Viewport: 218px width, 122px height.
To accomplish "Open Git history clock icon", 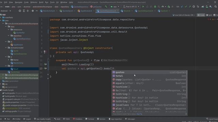I will click(x=194, y=7).
